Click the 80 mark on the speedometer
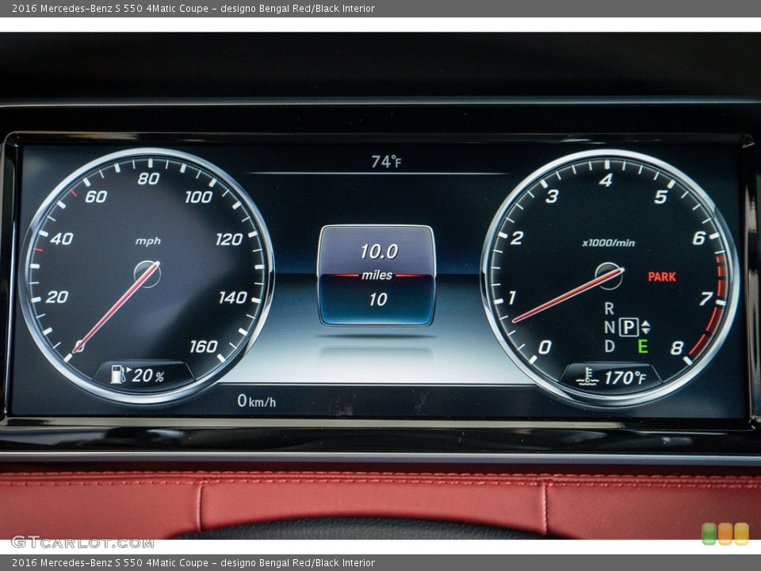 (148, 178)
